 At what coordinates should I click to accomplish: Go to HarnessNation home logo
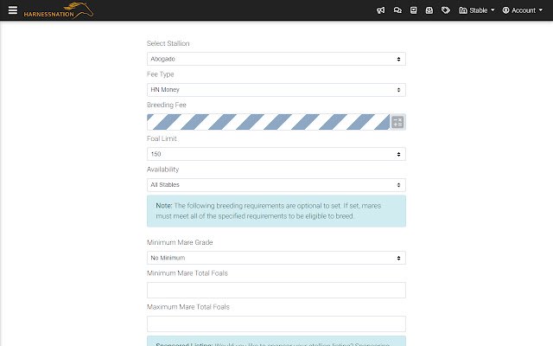coord(59,10)
